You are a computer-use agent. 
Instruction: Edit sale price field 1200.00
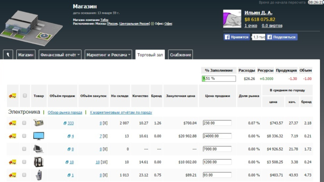(217, 162)
